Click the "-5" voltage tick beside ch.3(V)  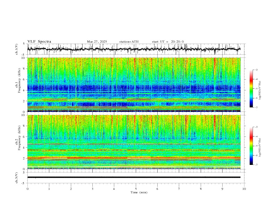[x=23, y=183]
